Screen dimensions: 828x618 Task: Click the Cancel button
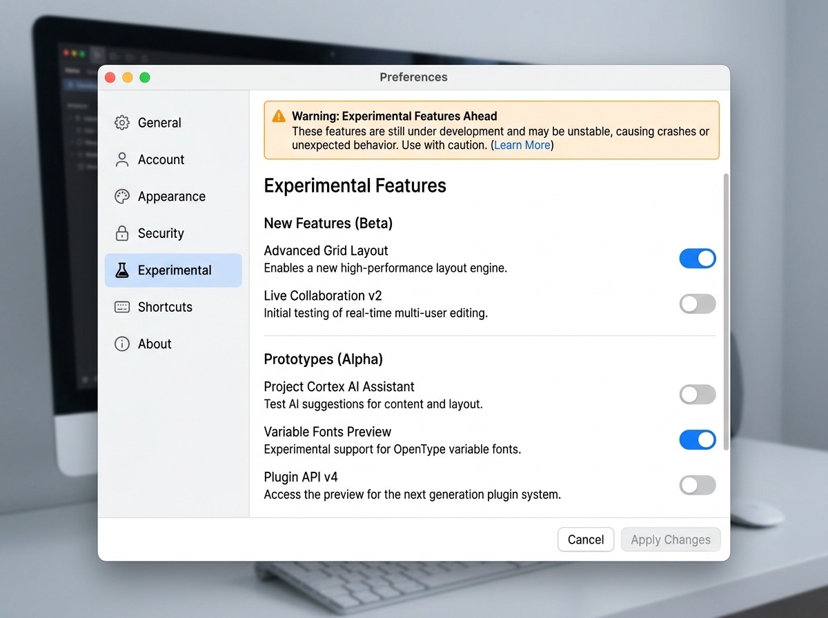586,540
